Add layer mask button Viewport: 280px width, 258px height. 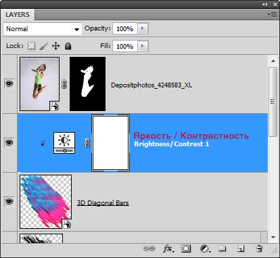click(x=186, y=249)
